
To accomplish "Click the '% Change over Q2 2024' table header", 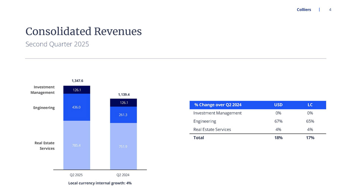I will [x=218, y=105].
